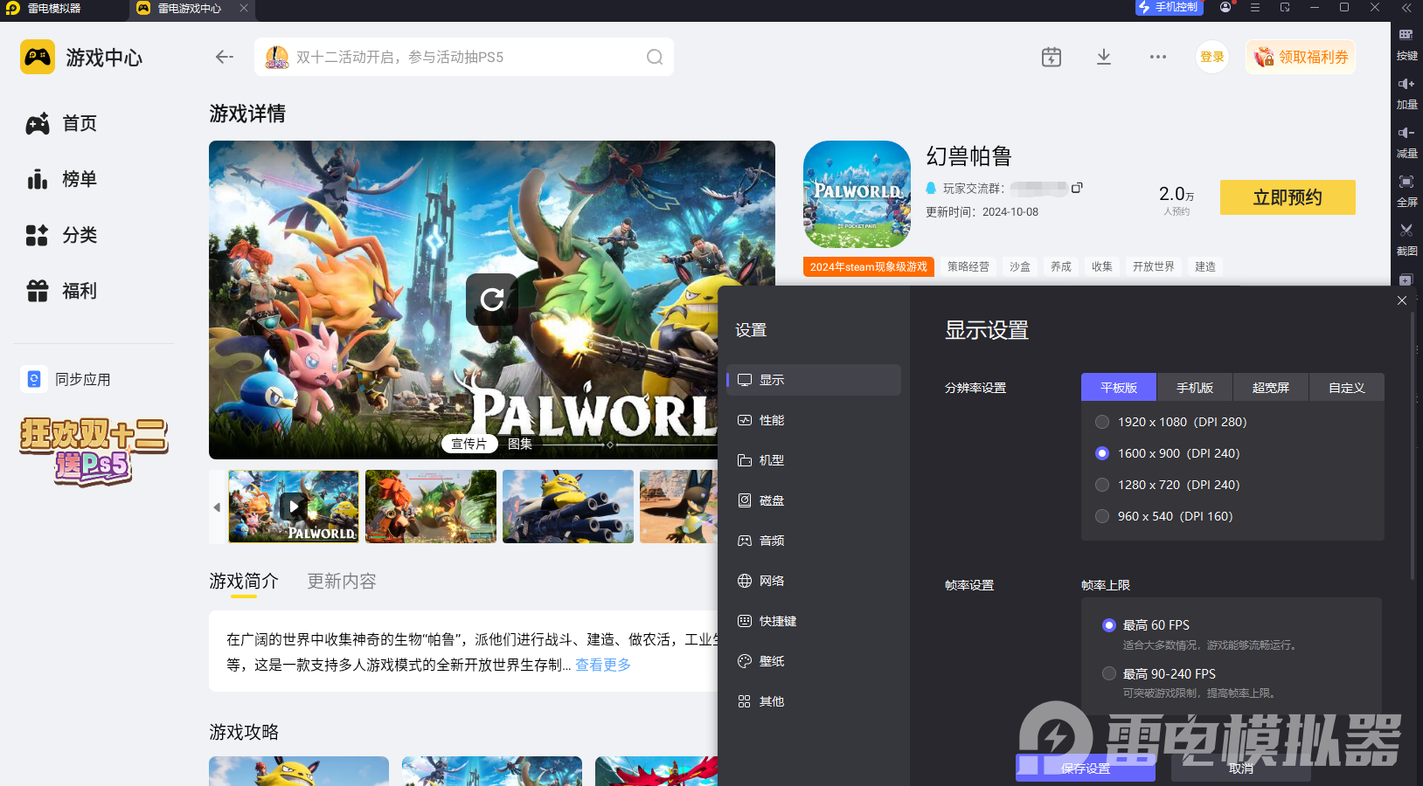Image resolution: width=1423 pixels, height=786 pixels.
Task: Close the settings dialog
Action: (1402, 300)
